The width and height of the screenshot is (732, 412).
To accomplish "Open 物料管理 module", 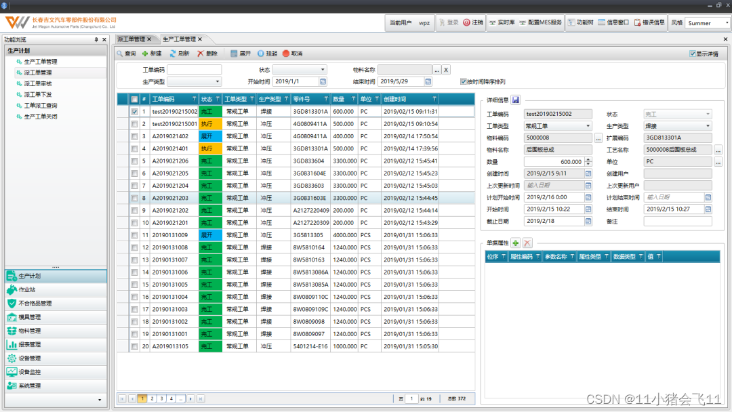I will point(56,331).
